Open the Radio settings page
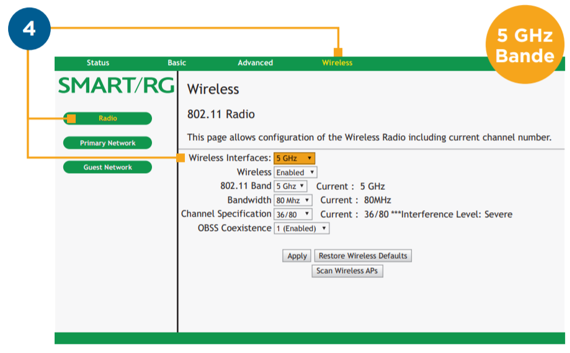The height and width of the screenshot is (353, 570). click(107, 118)
